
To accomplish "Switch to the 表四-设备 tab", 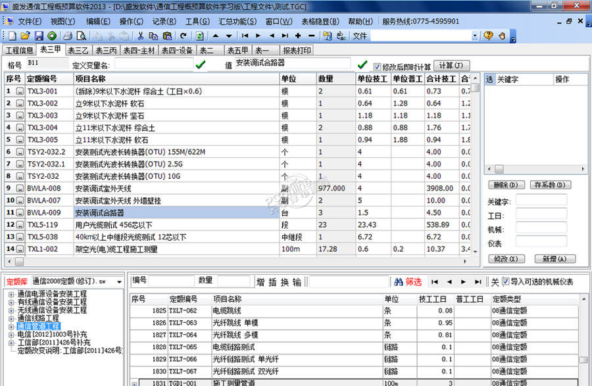I will point(177,50).
